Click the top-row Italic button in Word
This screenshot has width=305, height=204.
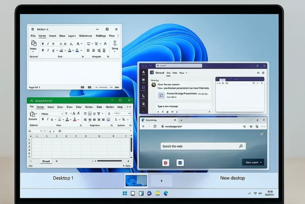48,44
